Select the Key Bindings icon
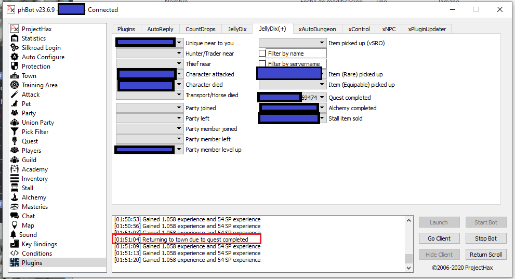This screenshot has width=515, height=279. click(15, 244)
